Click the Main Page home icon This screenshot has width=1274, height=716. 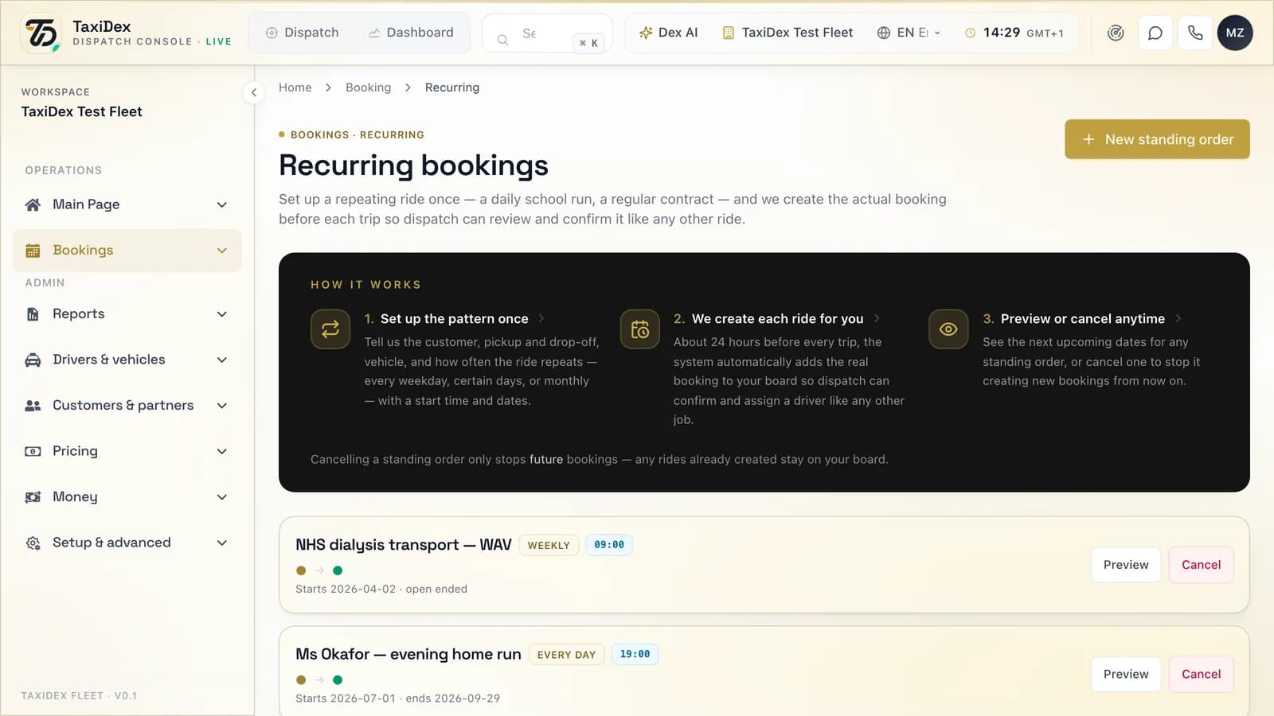(x=33, y=204)
